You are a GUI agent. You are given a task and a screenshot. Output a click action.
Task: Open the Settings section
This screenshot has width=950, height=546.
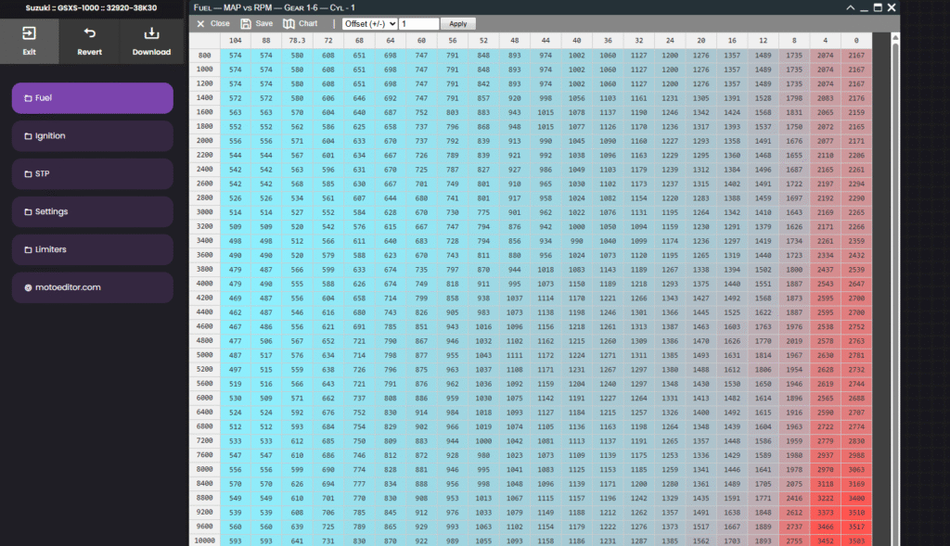pyautogui.click(x=92, y=212)
